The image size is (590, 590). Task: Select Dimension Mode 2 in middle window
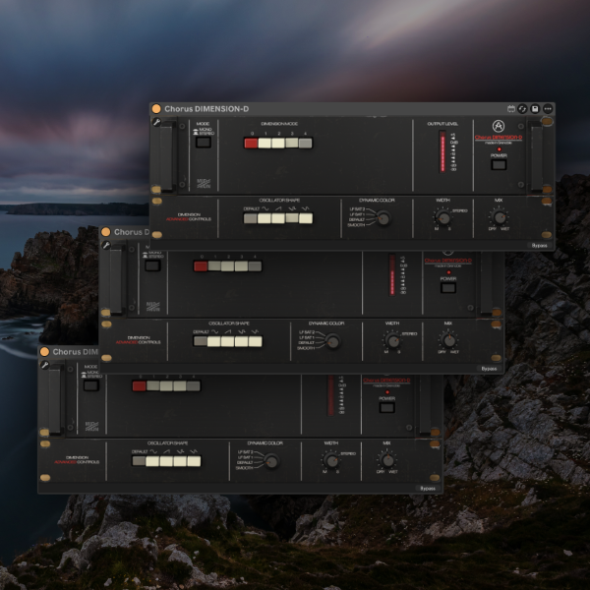point(228,266)
